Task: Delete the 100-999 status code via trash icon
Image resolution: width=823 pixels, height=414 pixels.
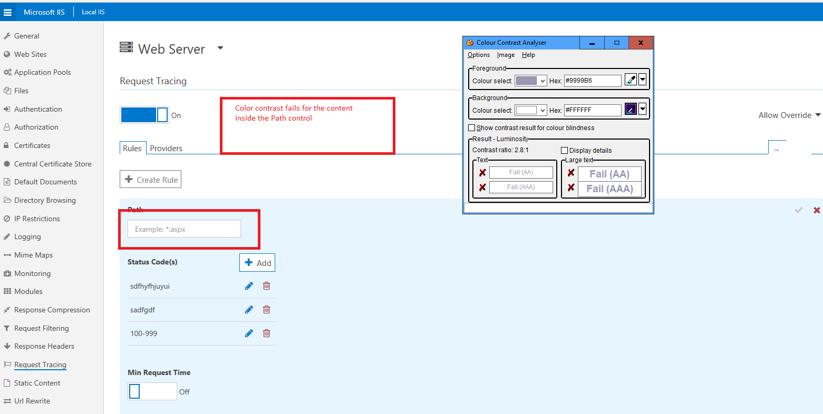Action: [x=266, y=333]
